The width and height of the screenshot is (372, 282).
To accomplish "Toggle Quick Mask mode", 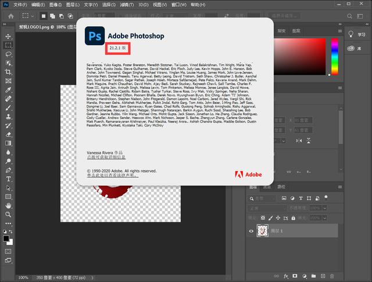I will [x=8, y=251].
